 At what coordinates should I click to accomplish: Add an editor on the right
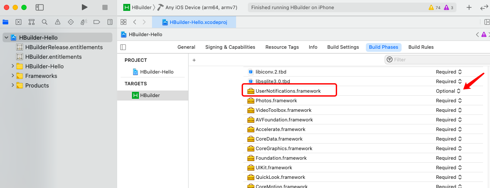tap(487, 22)
